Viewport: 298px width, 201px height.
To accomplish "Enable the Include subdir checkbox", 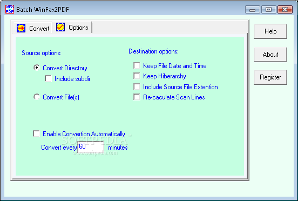I will click(48, 78).
